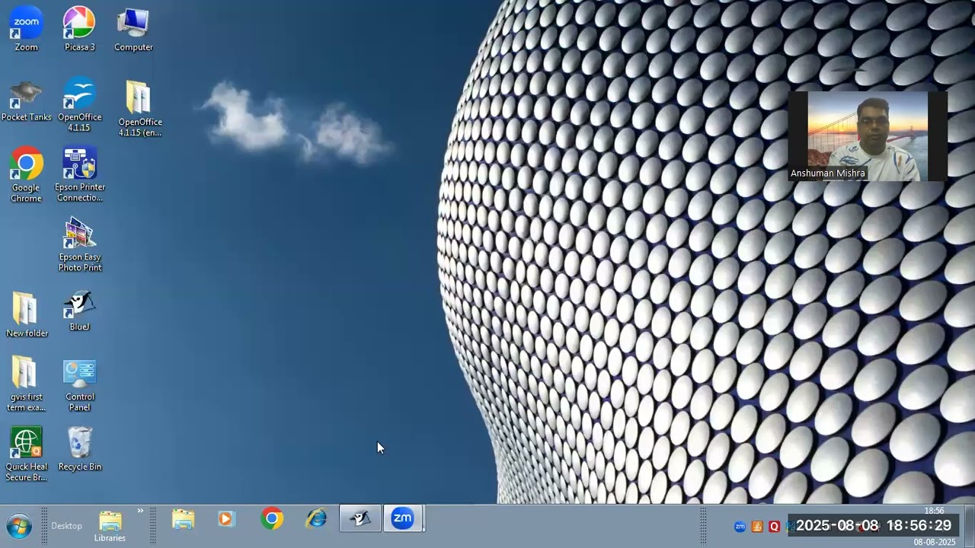Expand the Desktop toolbar chevron
This screenshot has width=975, height=548.
coord(140,511)
